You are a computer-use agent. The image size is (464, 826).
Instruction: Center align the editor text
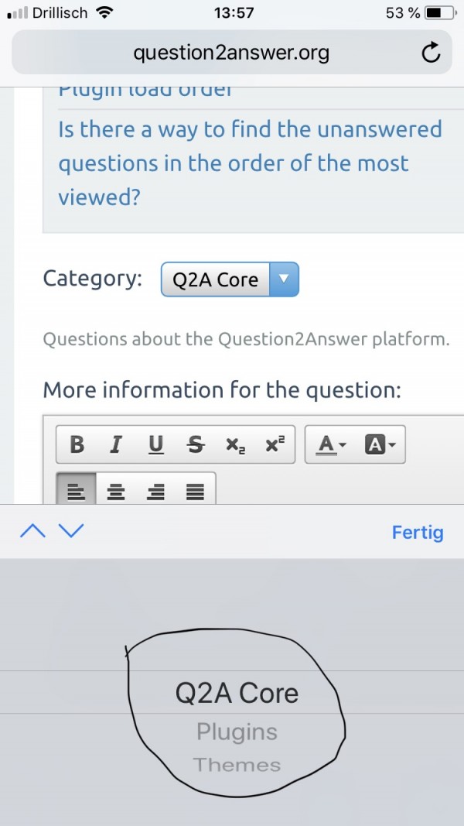coord(116,490)
